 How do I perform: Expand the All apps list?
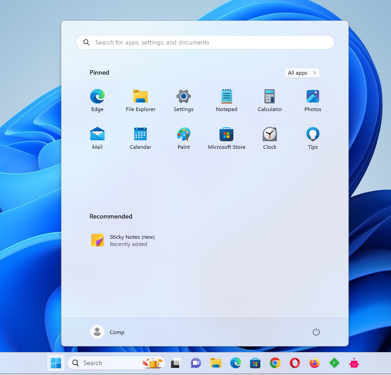[x=302, y=73]
